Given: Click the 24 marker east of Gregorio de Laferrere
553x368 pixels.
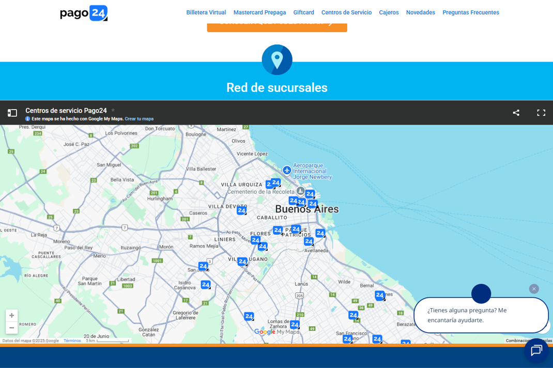Looking at the screenshot, I should pos(249,316).
